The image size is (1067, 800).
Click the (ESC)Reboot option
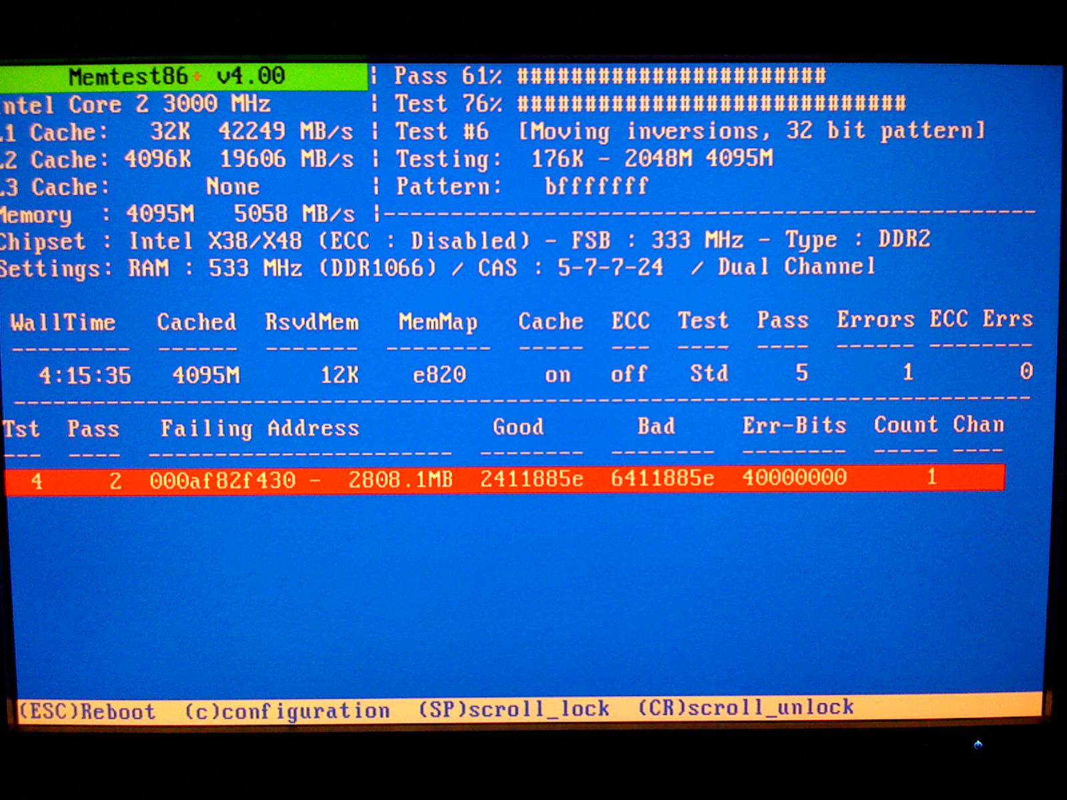click(87, 711)
